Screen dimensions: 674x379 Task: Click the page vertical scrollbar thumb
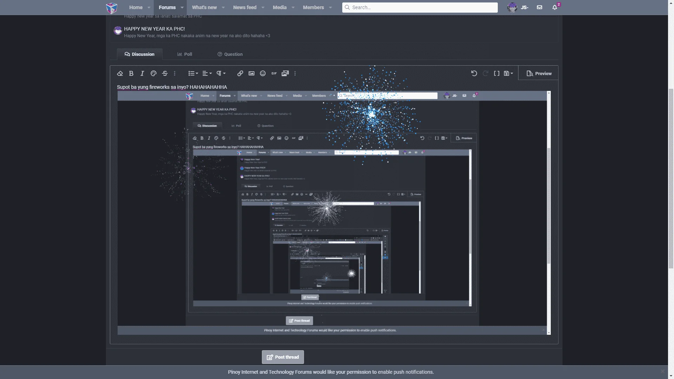point(671,179)
